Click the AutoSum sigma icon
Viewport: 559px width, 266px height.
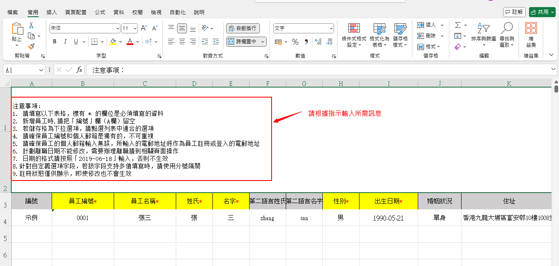point(458,25)
